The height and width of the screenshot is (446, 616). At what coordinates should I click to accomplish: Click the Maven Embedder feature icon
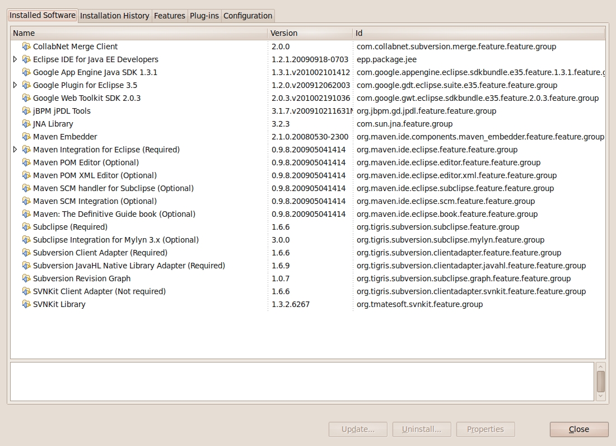coord(26,137)
